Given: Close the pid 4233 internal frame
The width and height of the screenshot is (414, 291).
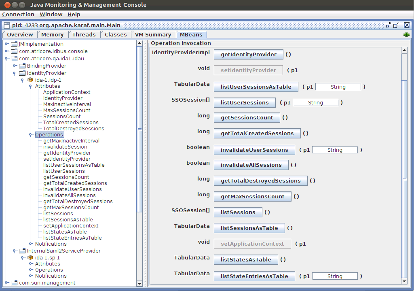Looking at the screenshot, I should (x=407, y=25).
